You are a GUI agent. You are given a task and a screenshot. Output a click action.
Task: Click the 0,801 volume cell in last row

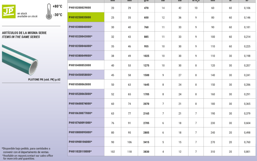click(x=247, y=151)
